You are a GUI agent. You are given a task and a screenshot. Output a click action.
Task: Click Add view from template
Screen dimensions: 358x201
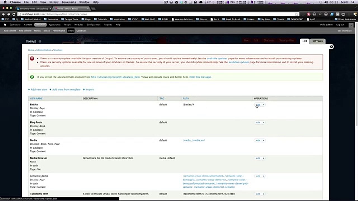[66, 90]
